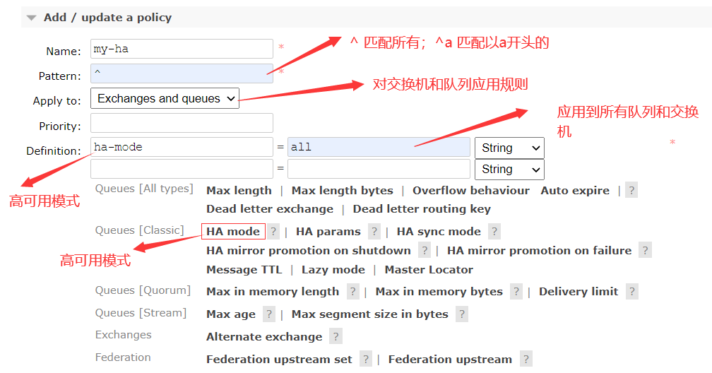Click help icon beside Alternate exchange
The height and width of the screenshot is (373, 712).
[336, 337]
